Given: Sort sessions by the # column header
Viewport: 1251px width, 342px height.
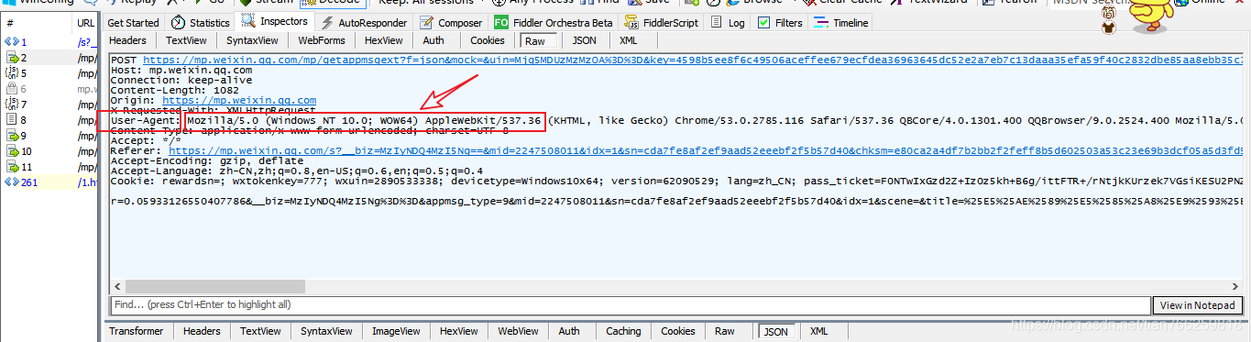Looking at the screenshot, I should tap(37, 22).
